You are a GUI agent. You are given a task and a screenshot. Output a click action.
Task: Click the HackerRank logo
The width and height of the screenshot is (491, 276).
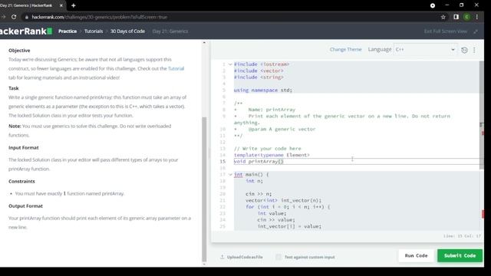tap(26, 31)
